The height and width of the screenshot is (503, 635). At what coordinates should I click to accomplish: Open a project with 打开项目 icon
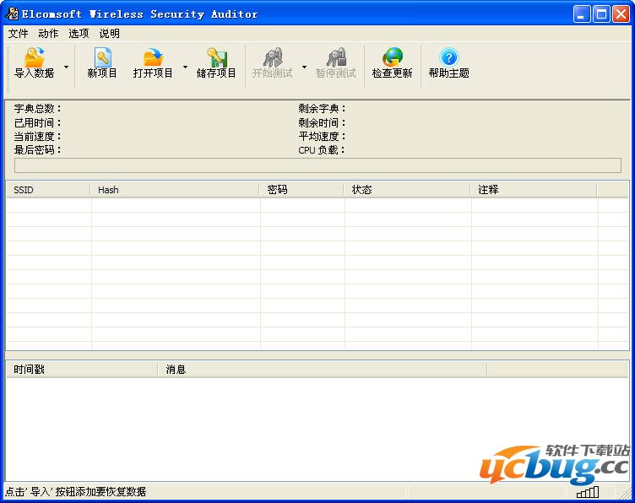[x=153, y=58]
